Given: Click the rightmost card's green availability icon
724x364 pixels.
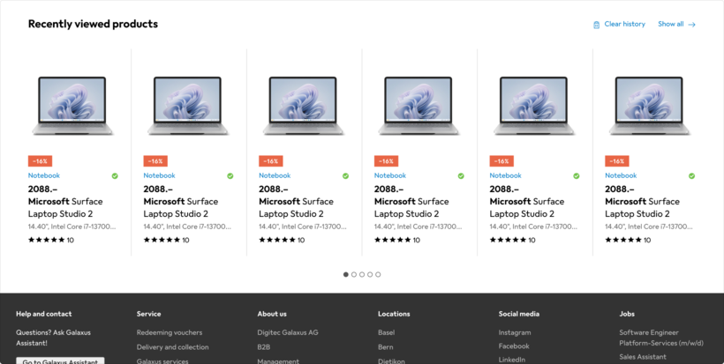Looking at the screenshot, I should [691, 176].
